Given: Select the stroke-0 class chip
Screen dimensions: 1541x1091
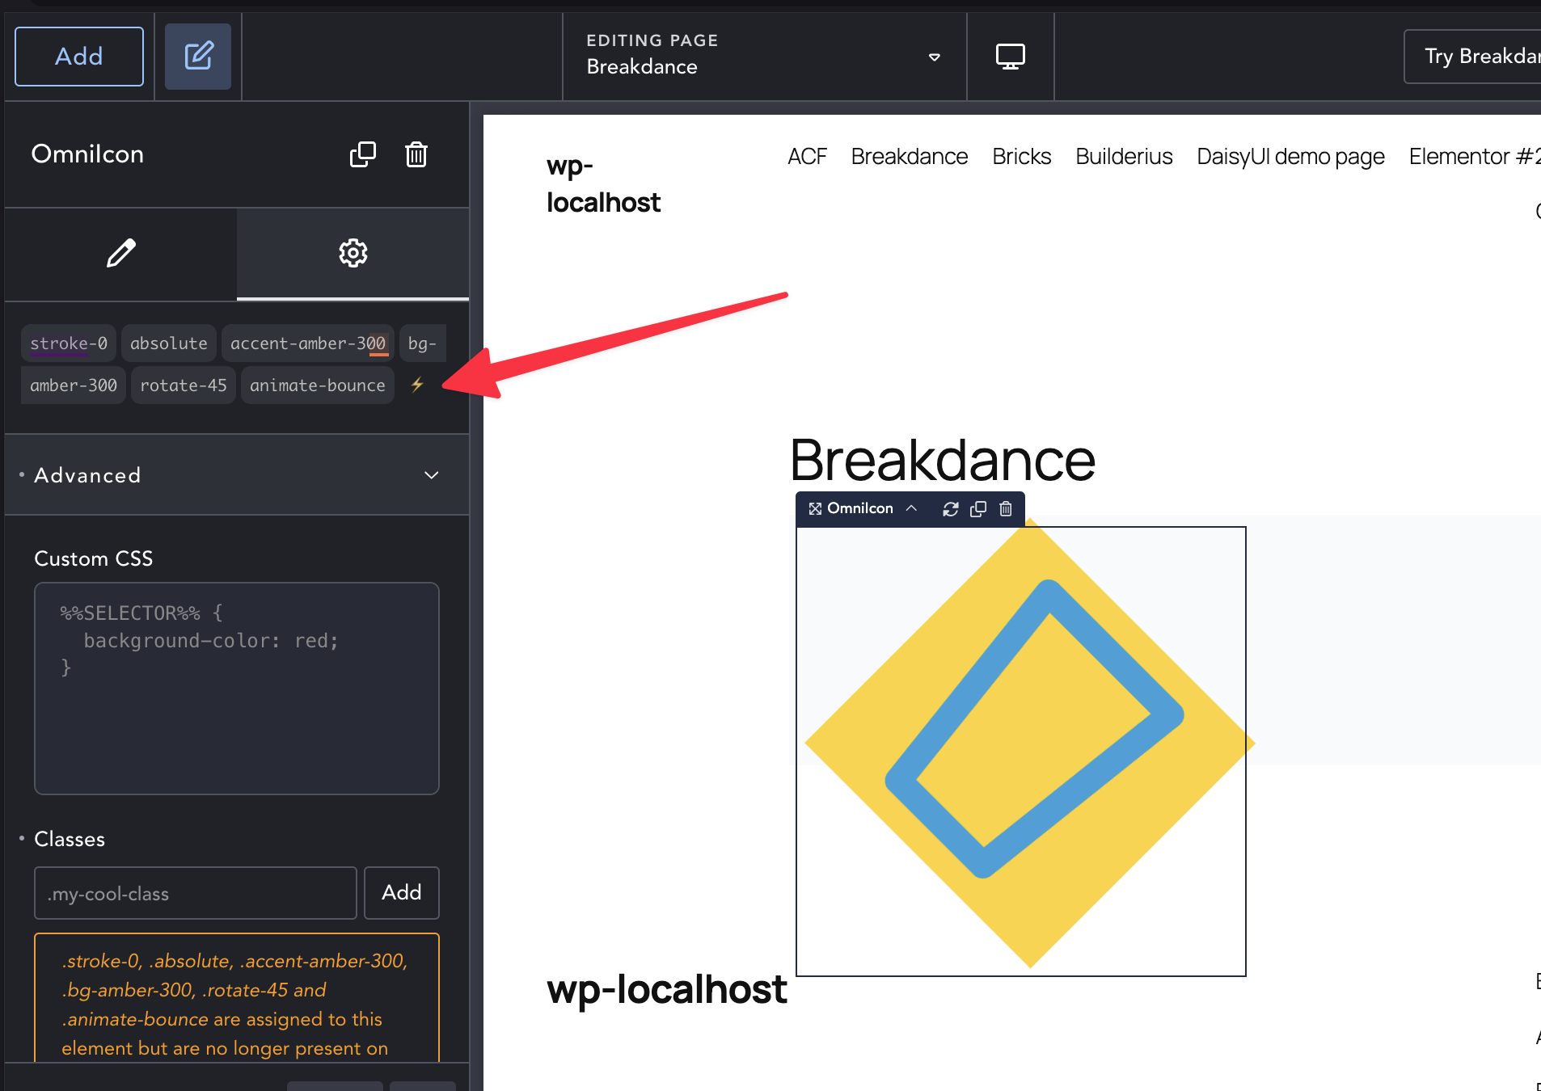Looking at the screenshot, I should [69, 343].
